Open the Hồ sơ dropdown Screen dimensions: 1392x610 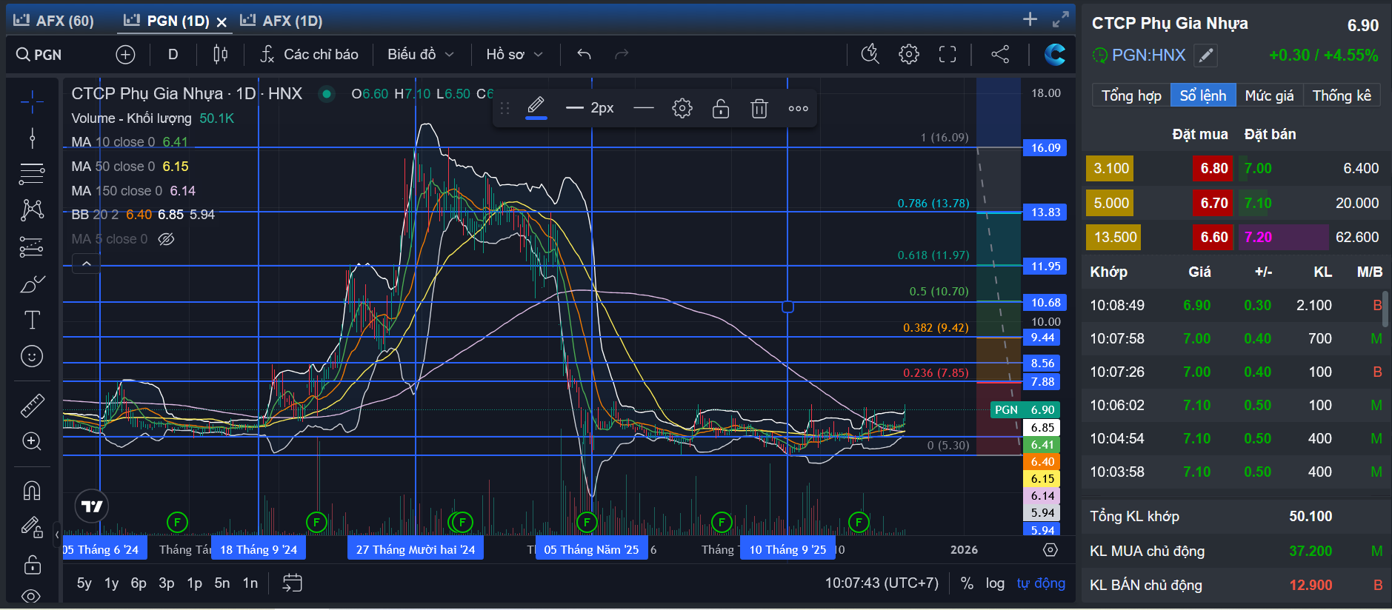[514, 54]
